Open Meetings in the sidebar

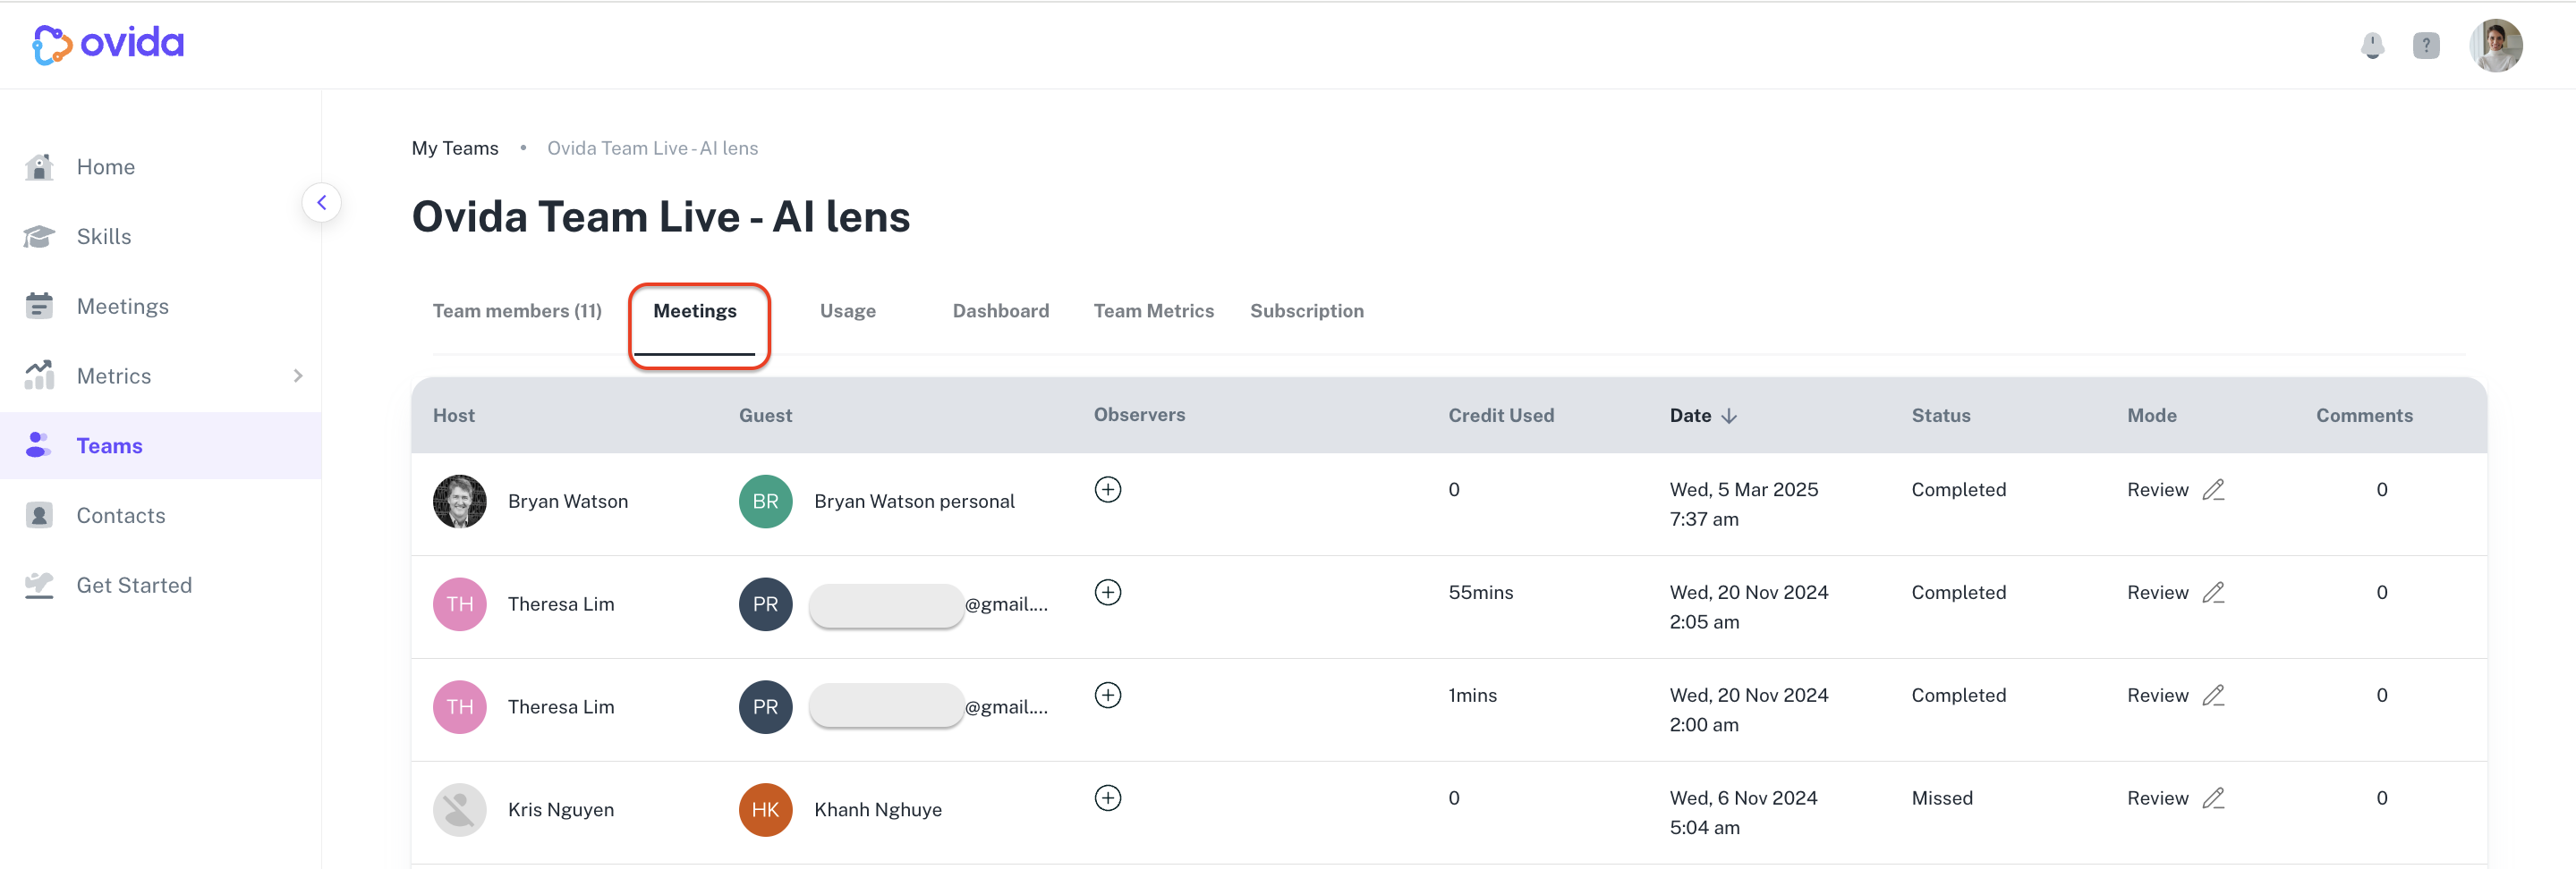pos(161,307)
